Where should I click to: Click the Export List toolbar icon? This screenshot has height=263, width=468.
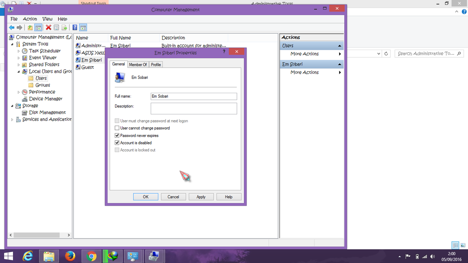(64, 27)
